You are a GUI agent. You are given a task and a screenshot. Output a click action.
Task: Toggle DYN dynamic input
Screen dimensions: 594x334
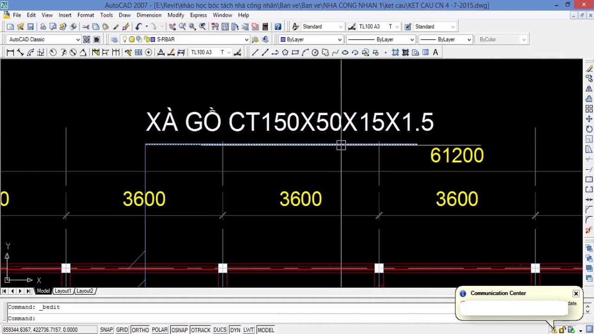[x=235, y=330]
